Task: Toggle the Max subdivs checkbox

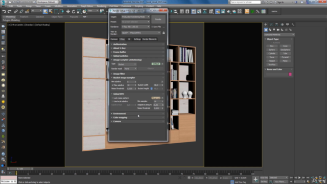Action: [x=112, y=85]
